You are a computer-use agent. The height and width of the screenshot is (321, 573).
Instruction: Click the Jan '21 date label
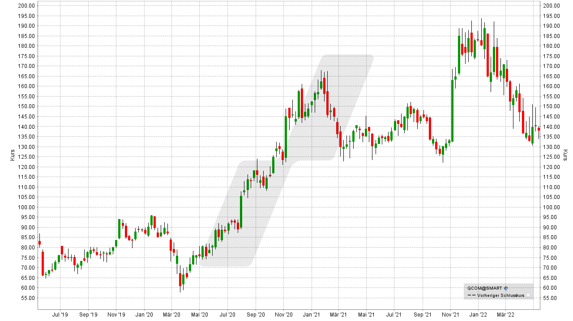[311, 315]
